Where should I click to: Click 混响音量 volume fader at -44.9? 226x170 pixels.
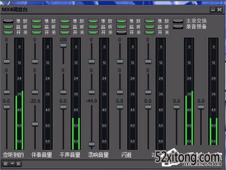pyautogui.click(x=92, y=144)
